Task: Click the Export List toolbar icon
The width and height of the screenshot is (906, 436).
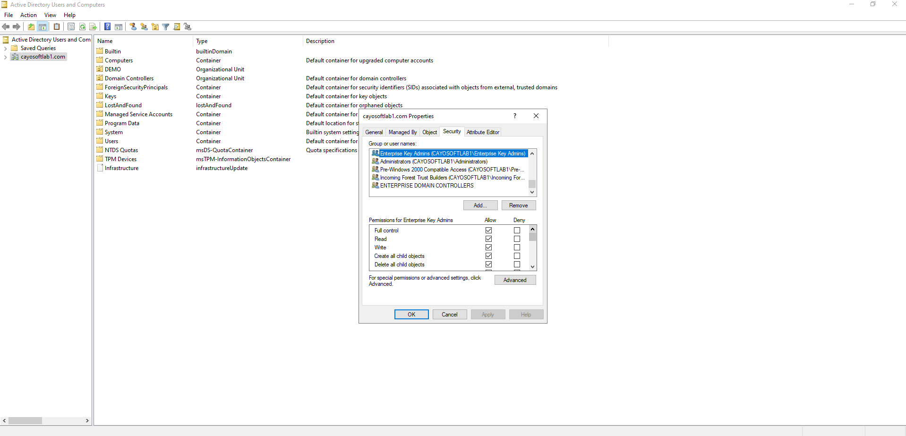Action: pyautogui.click(x=93, y=27)
